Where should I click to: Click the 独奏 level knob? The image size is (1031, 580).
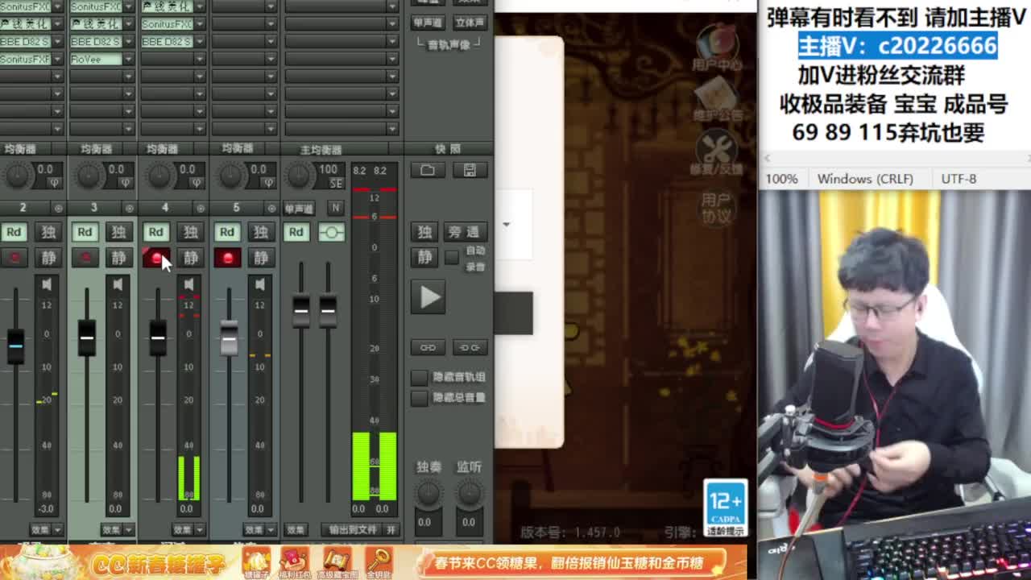(429, 492)
